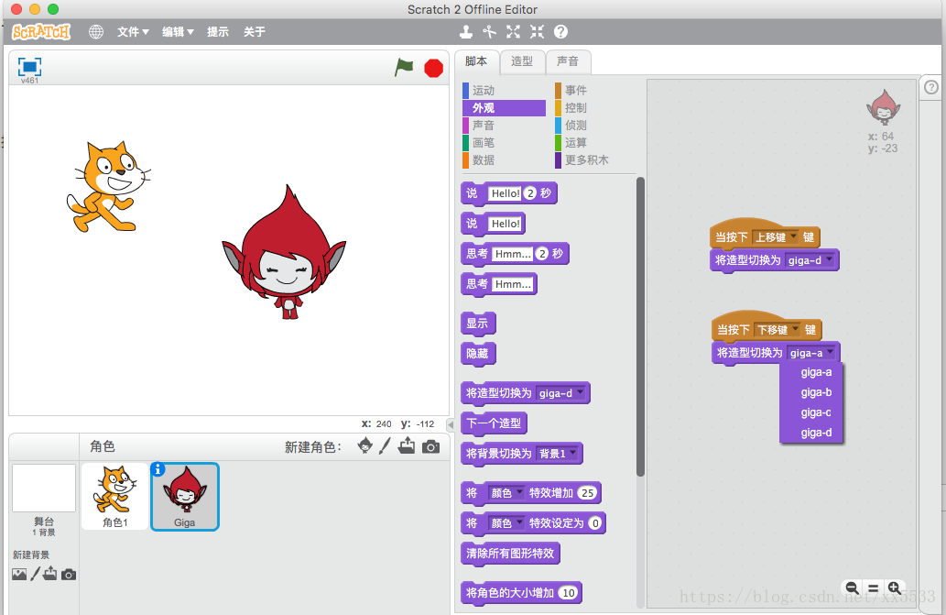Select the 角色1 cat sprite thumbnail
This screenshot has height=615, width=946.
tap(114, 497)
